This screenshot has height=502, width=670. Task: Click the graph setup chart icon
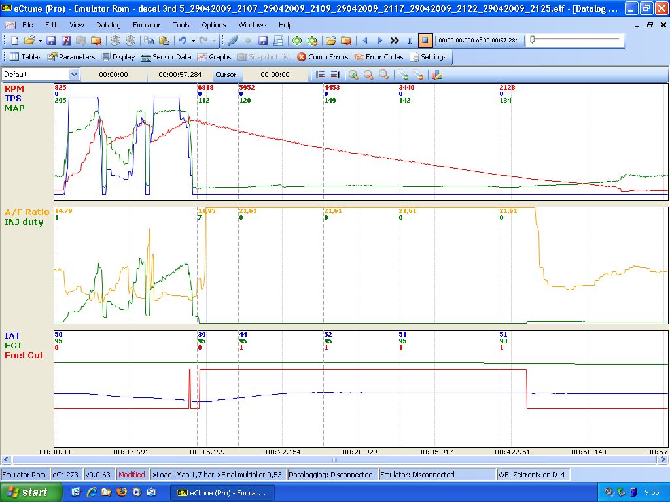click(x=436, y=75)
